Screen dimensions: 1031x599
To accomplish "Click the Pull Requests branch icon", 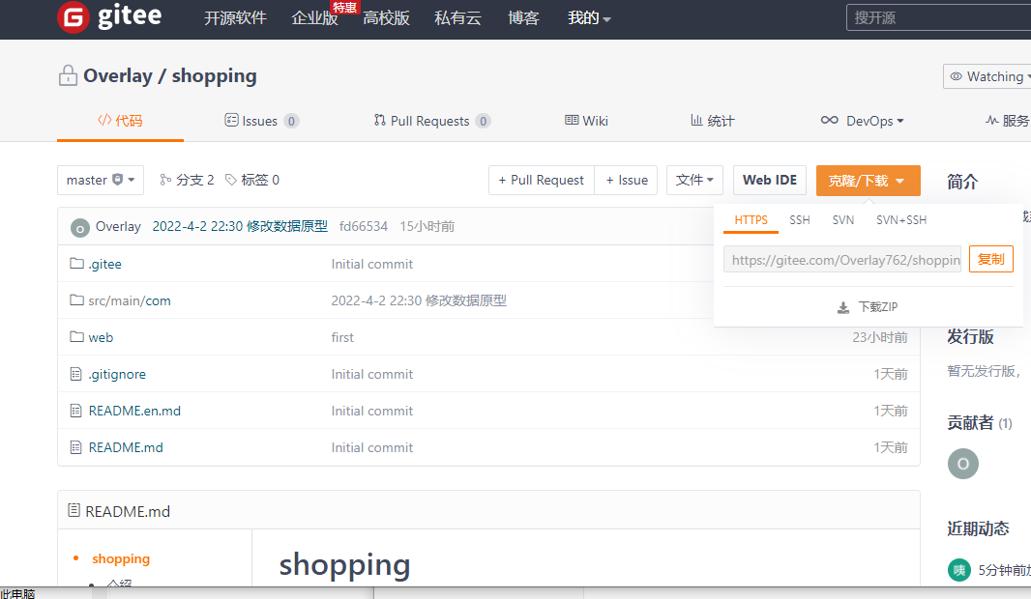I will point(379,120).
